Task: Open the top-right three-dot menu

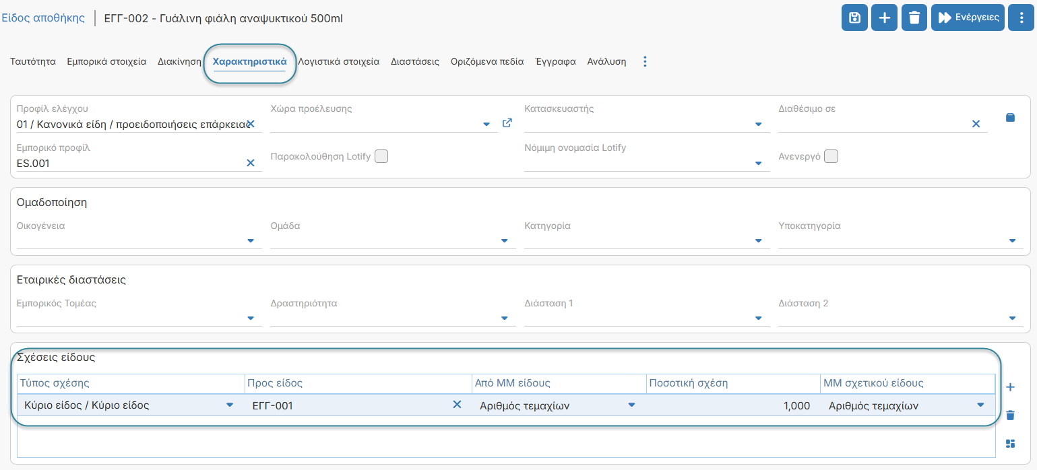Action: click(x=1021, y=18)
